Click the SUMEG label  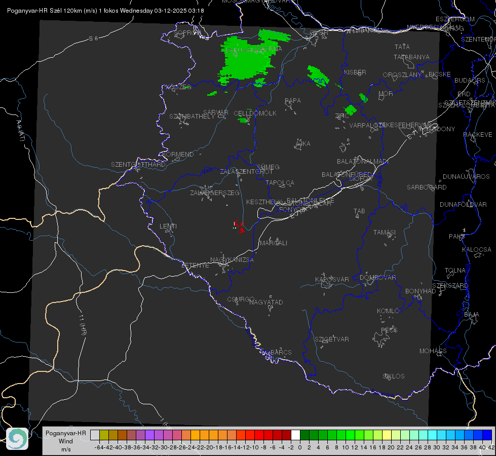point(268,167)
